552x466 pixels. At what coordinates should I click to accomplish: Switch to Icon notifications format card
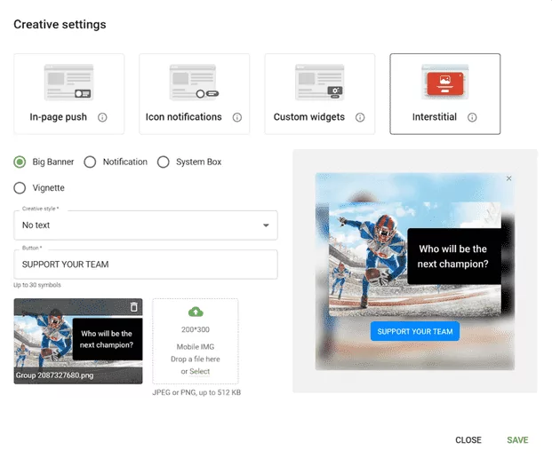point(195,93)
